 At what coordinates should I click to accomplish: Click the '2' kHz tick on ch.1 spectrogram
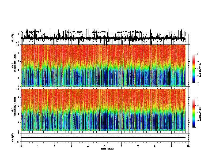click(x=18, y=78)
